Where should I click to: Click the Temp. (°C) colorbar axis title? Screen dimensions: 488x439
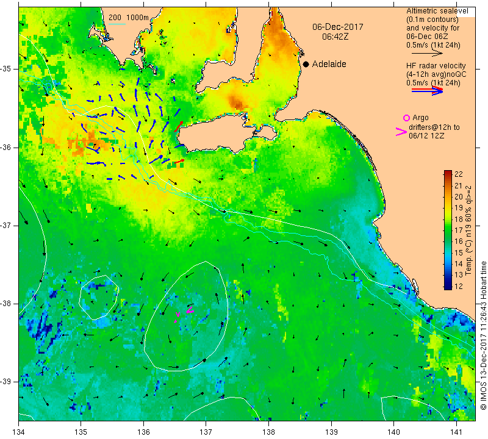[x=468, y=230]
